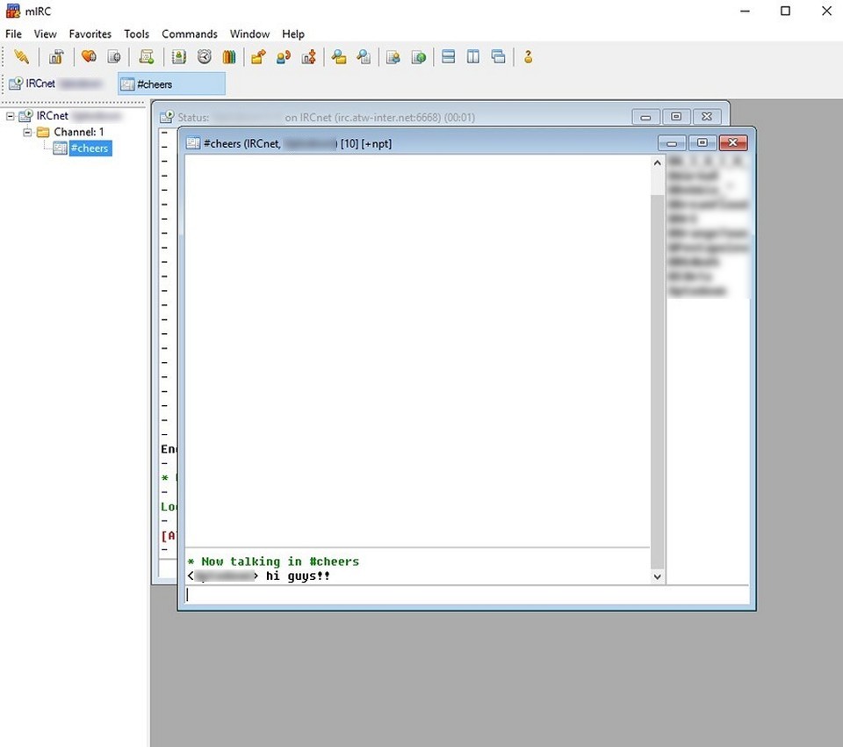Open Favorites heart icon in toolbar
843x747 pixels.
(89, 56)
